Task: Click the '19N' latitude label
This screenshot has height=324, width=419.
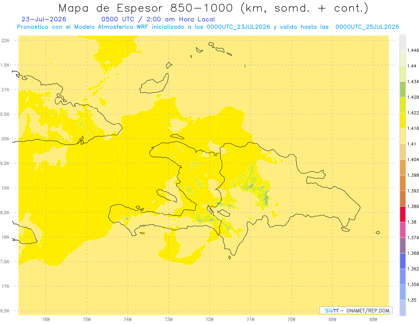Action: [5, 188]
